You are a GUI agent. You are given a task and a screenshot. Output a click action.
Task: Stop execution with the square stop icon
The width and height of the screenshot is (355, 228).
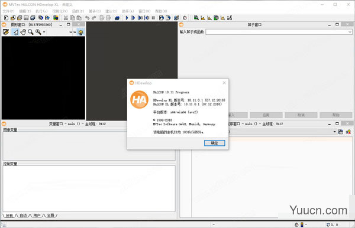point(153,18)
